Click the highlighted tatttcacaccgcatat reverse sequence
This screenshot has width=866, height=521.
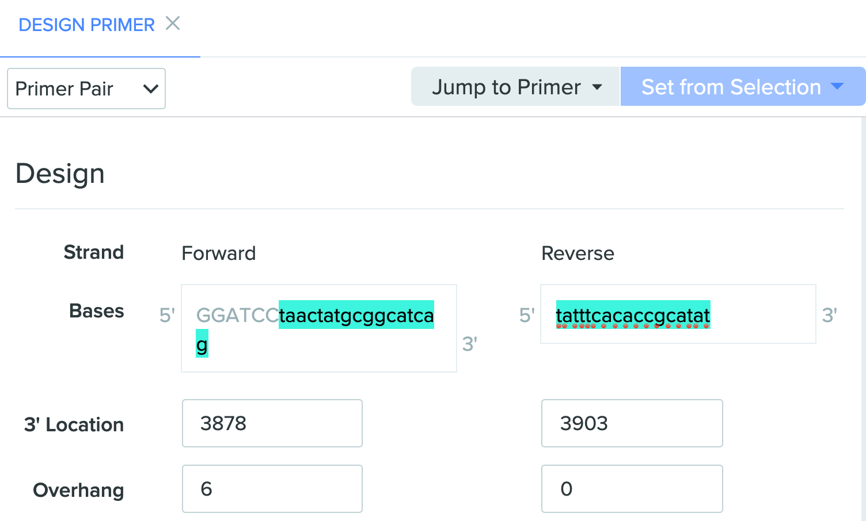pyautogui.click(x=633, y=315)
